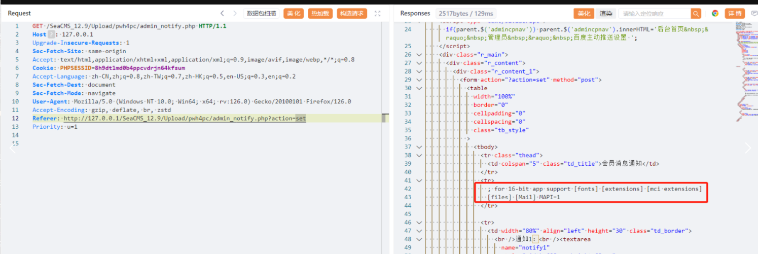758x254 pixels.
Task: Select the Responses panel title
Action: click(x=415, y=14)
